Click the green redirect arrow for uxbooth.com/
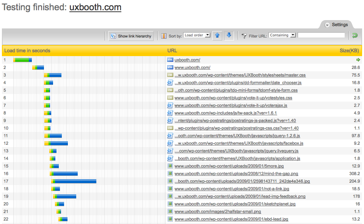 point(358,60)
